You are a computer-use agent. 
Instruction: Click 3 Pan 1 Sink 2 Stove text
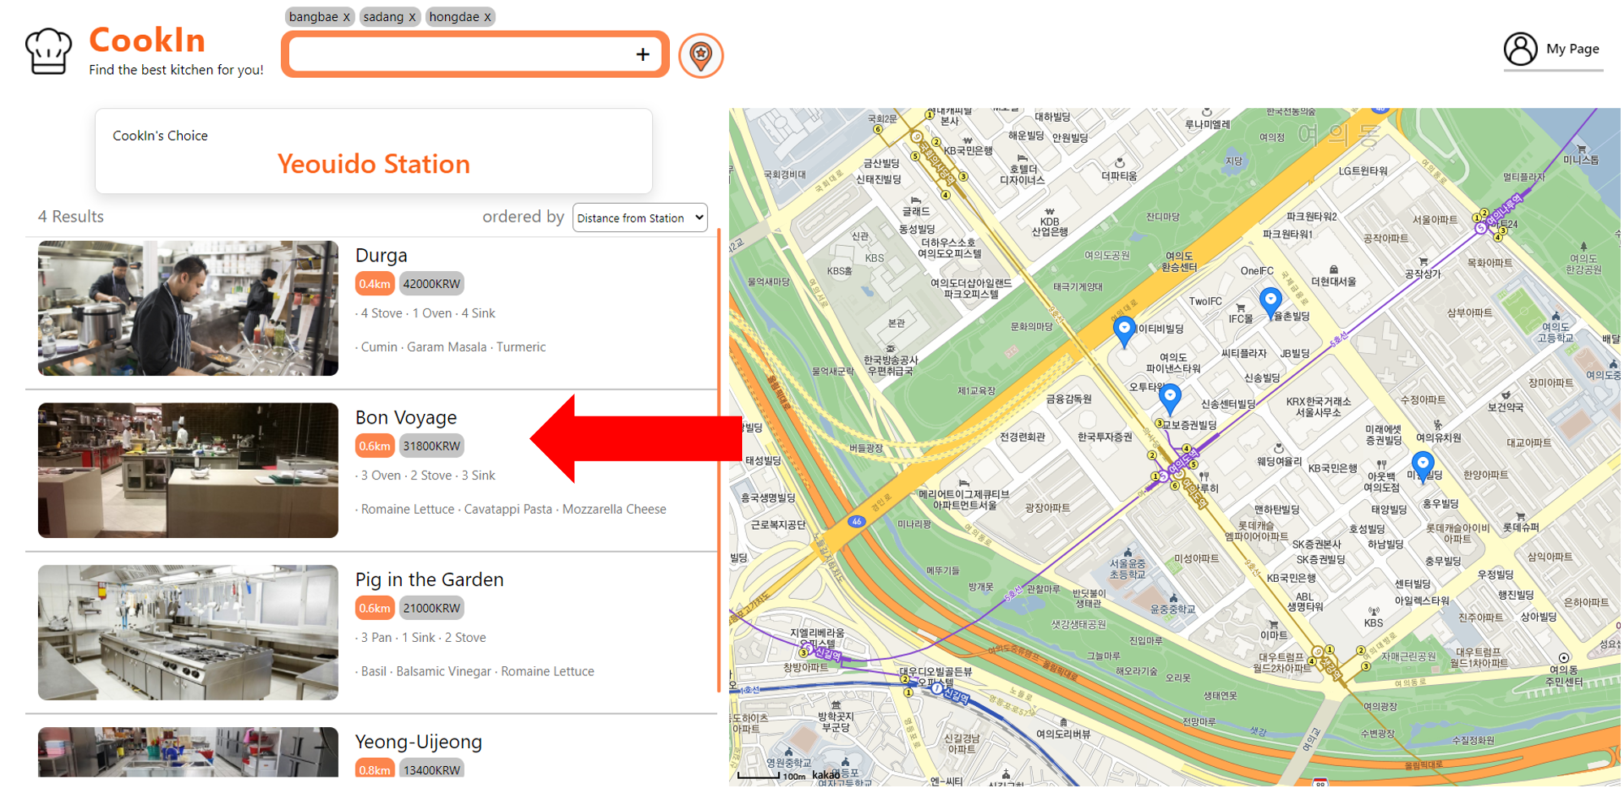(x=421, y=638)
